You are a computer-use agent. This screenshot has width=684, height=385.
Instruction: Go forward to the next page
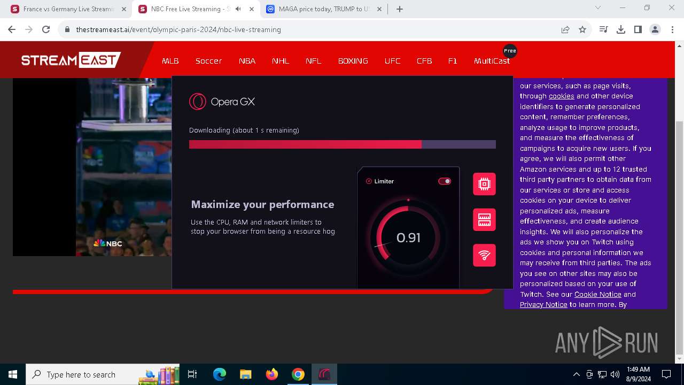29,29
